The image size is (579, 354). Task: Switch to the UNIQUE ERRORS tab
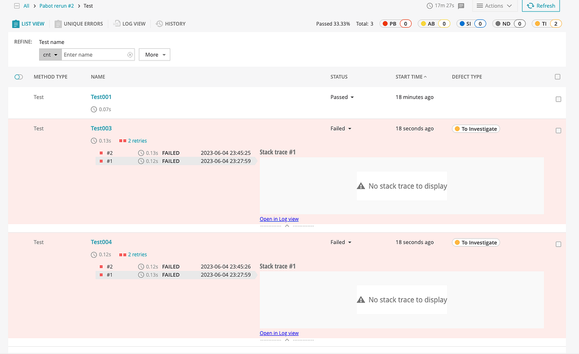(79, 23)
